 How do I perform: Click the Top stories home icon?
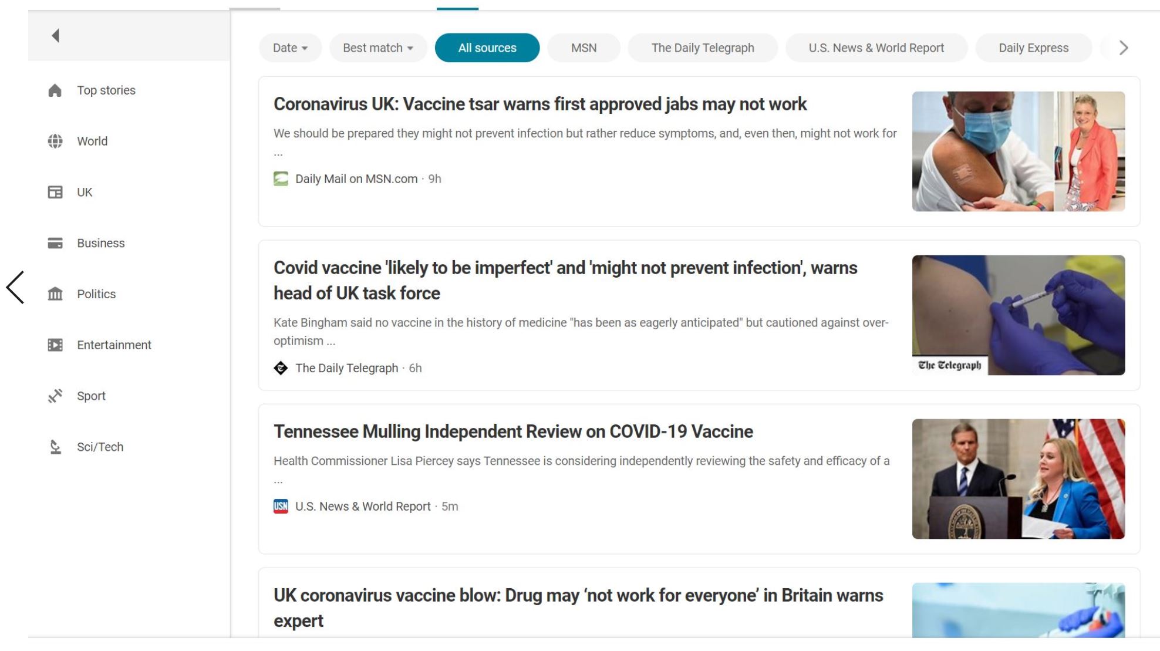(x=55, y=90)
